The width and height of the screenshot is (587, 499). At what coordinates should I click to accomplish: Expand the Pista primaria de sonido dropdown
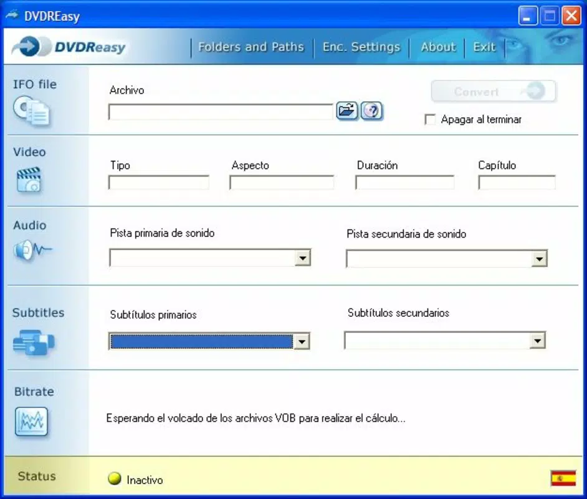tap(302, 258)
